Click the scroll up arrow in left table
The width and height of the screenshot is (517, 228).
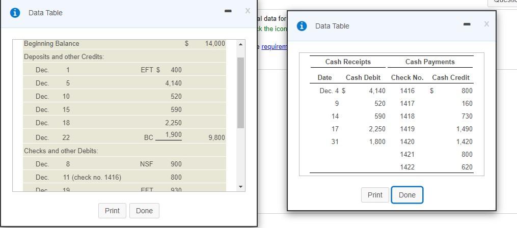240,44
